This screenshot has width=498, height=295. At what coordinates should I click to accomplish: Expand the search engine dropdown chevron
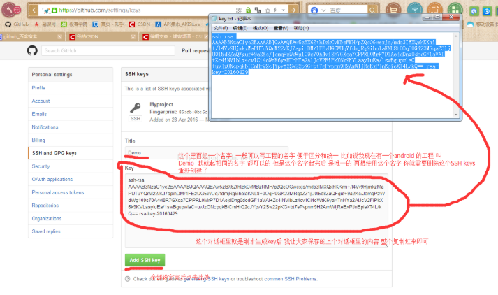323,10
